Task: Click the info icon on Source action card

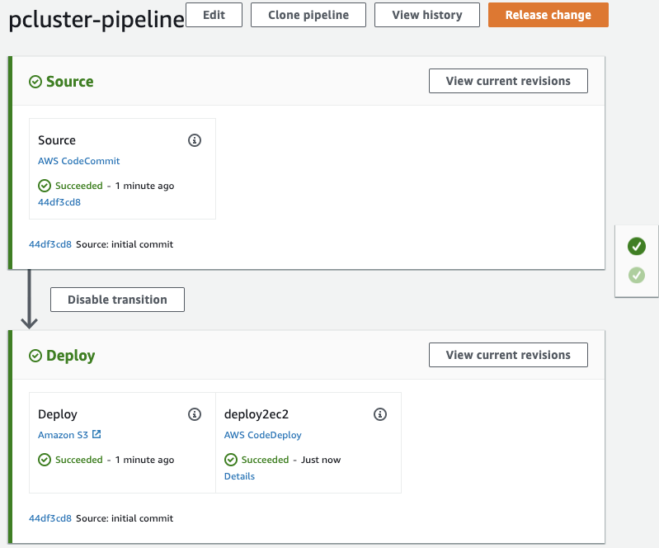Action: point(195,140)
